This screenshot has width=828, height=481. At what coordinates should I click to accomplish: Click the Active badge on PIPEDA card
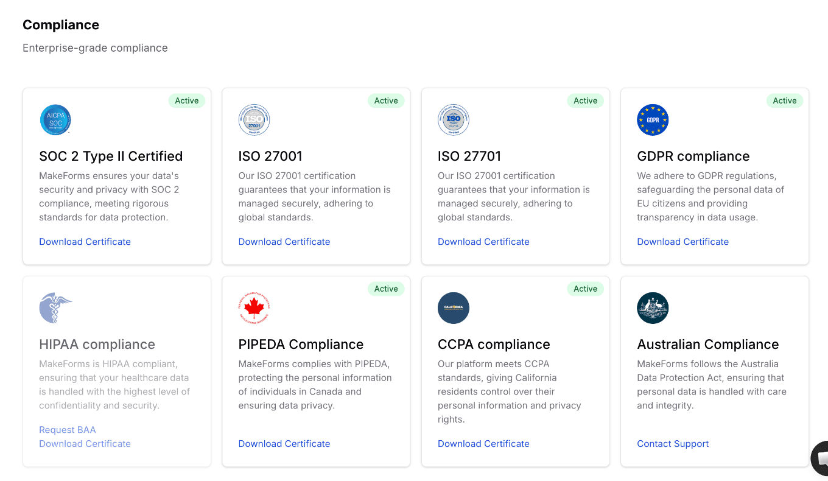click(x=386, y=289)
